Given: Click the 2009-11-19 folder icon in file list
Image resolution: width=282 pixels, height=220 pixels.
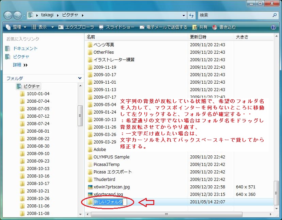Looking at the screenshot, I should tap(90, 67).
